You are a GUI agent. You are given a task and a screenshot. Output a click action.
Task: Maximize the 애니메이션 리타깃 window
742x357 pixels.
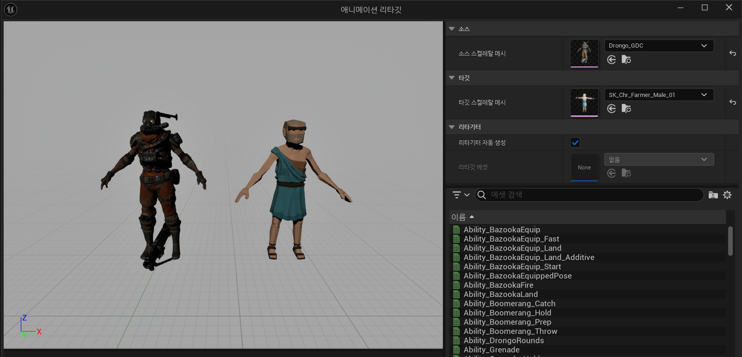coord(705,7)
